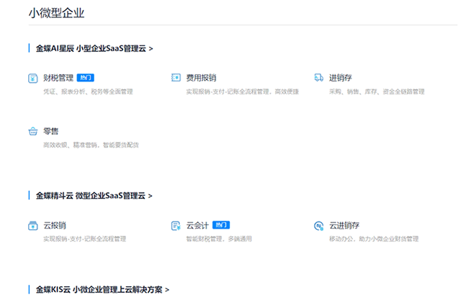The image size is (461, 305).
Task: Click the 移动办公，助力小微企业财货管理 description
Action: [x=374, y=239]
